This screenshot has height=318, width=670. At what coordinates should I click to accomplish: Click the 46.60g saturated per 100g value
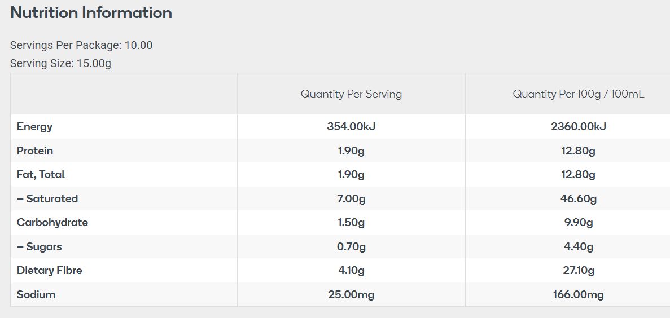click(578, 199)
